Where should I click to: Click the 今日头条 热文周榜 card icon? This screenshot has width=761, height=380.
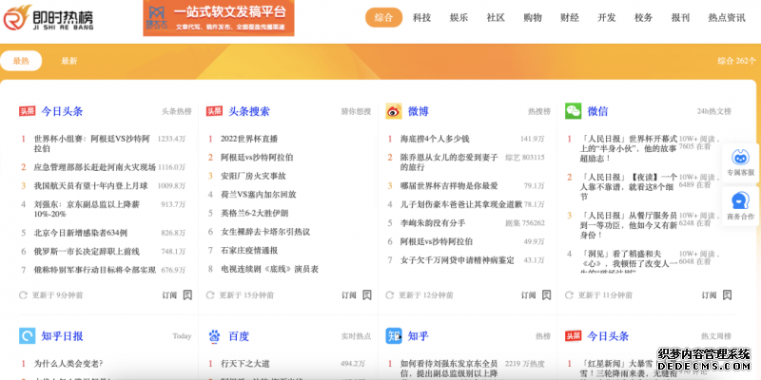coord(574,336)
